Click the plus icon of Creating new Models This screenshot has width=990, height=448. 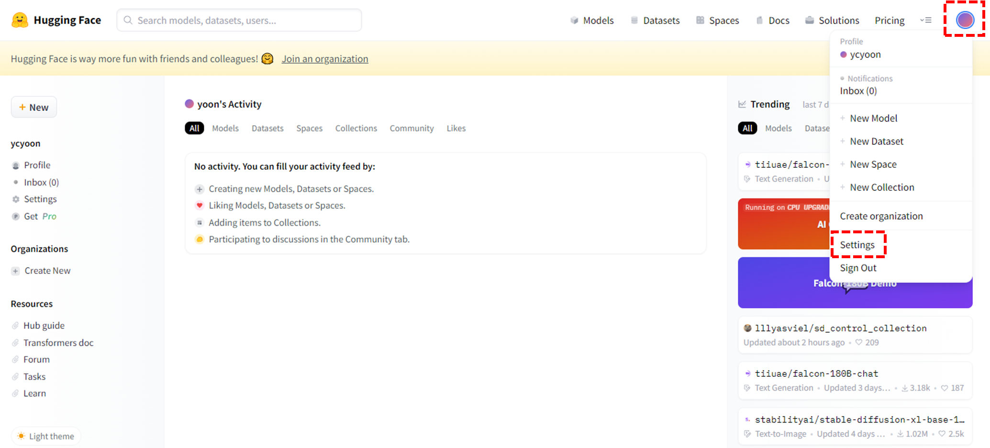(200, 189)
